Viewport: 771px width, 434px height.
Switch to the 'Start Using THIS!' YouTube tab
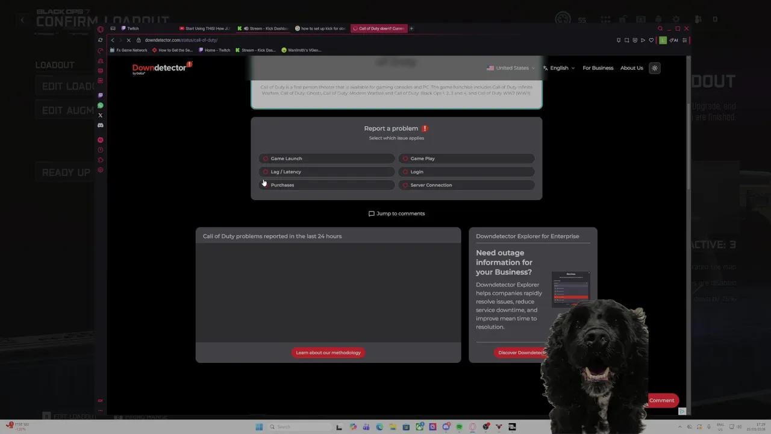pos(204,28)
